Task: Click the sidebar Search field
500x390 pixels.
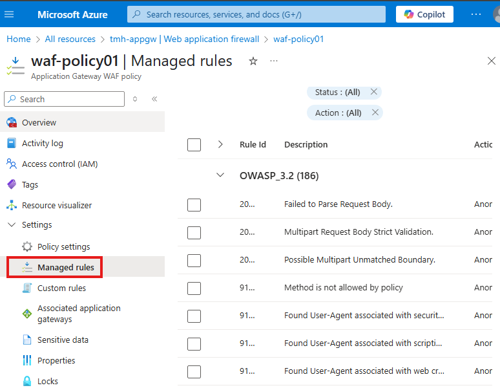Action: click(x=64, y=99)
